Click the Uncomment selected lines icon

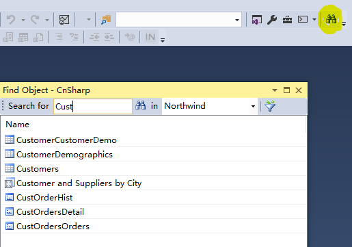pyautogui.click(x=74, y=37)
